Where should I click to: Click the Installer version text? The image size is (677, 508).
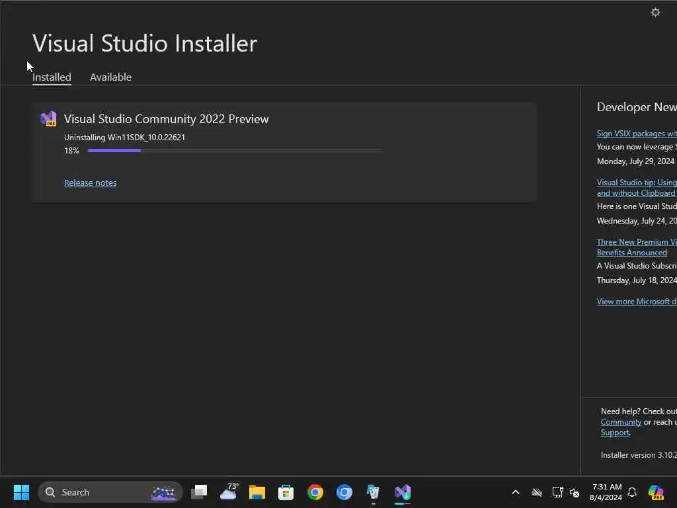click(639, 455)
